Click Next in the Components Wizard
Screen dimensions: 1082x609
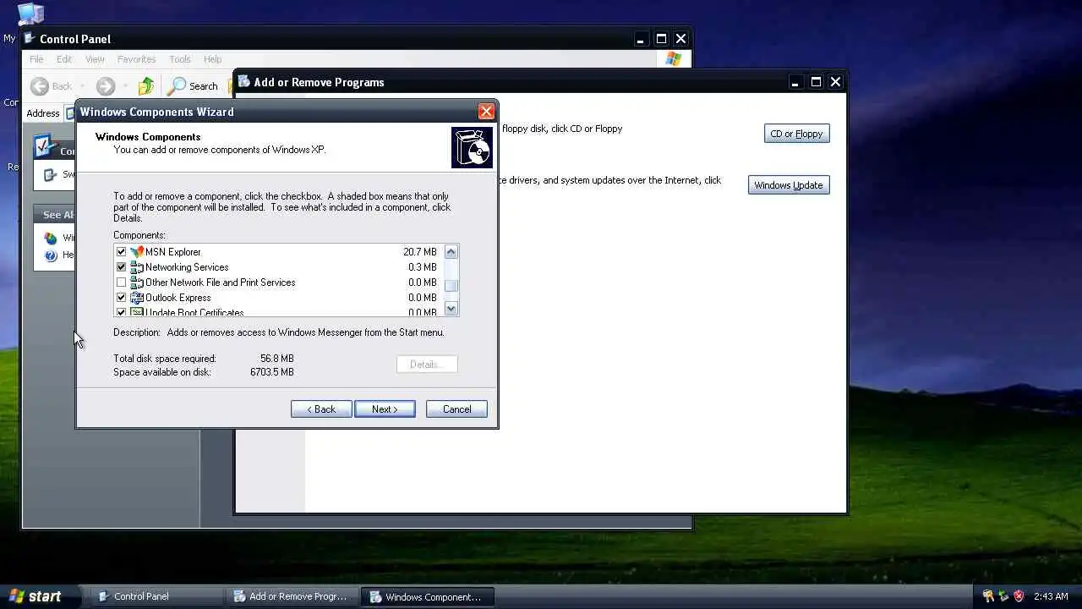[x=385, y=409]
